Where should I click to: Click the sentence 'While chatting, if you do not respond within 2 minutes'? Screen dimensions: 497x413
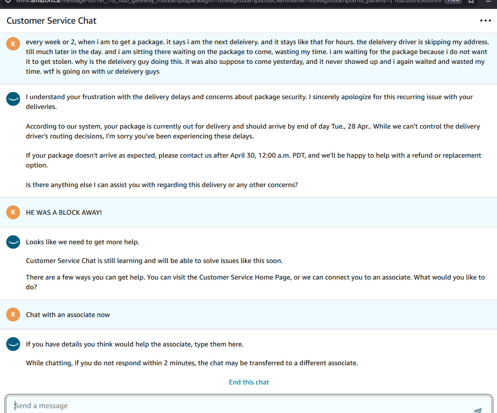192,363
